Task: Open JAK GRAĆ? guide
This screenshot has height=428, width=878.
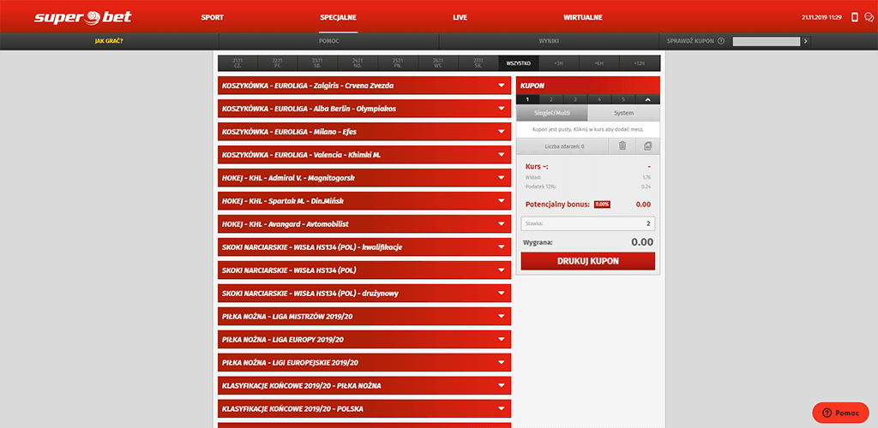Action: tap(109, 41)
